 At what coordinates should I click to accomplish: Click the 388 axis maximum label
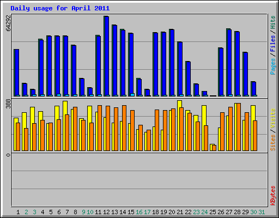(8, 104)
